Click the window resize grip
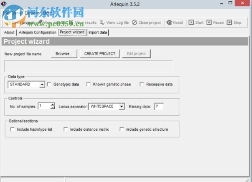The width and height of the screenshot is (252, 182). (x=247, y=180)
